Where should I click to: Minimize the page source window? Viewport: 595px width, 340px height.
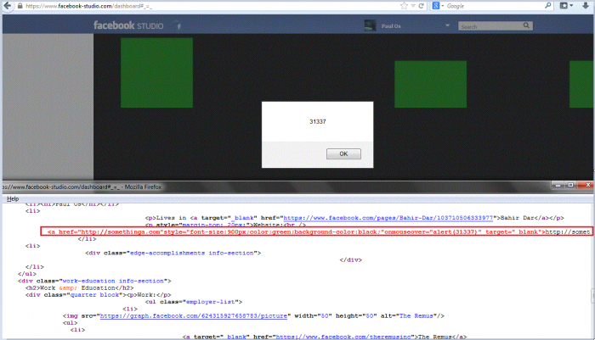pyautogui.click(x=558, y=185)
